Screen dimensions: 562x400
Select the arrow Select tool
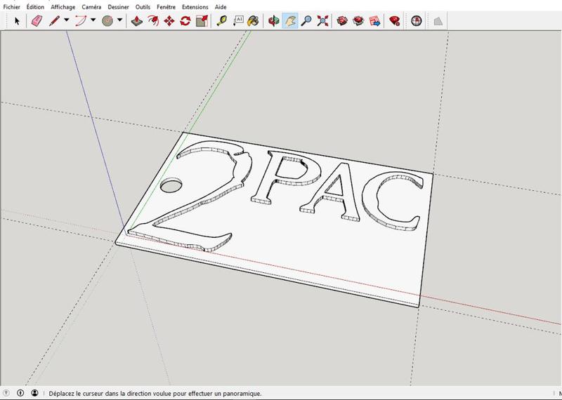click(17, 21)
